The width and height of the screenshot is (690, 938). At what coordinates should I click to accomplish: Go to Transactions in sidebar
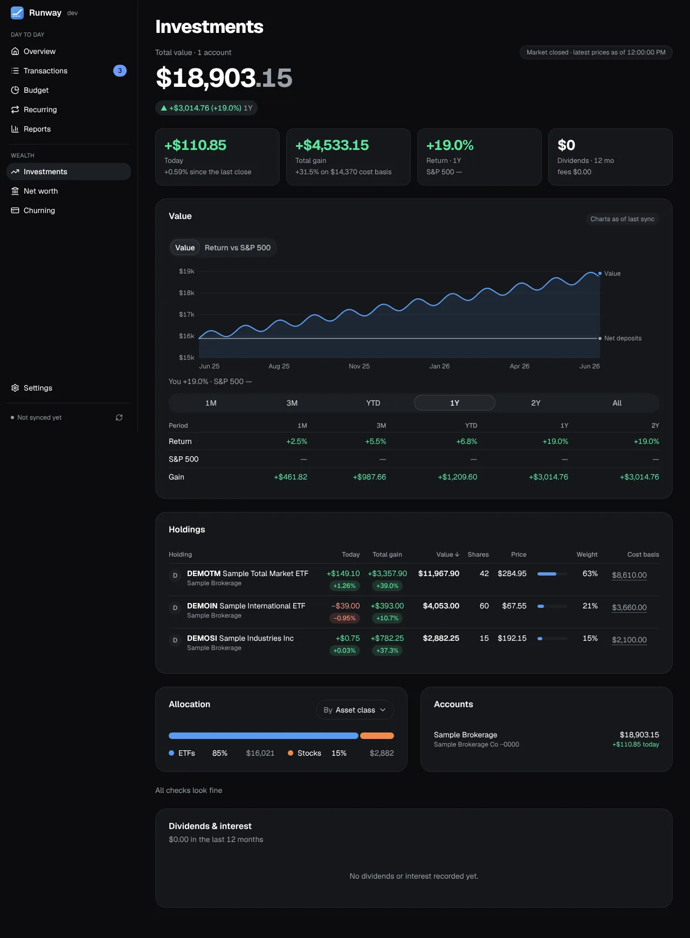[68, 71]
